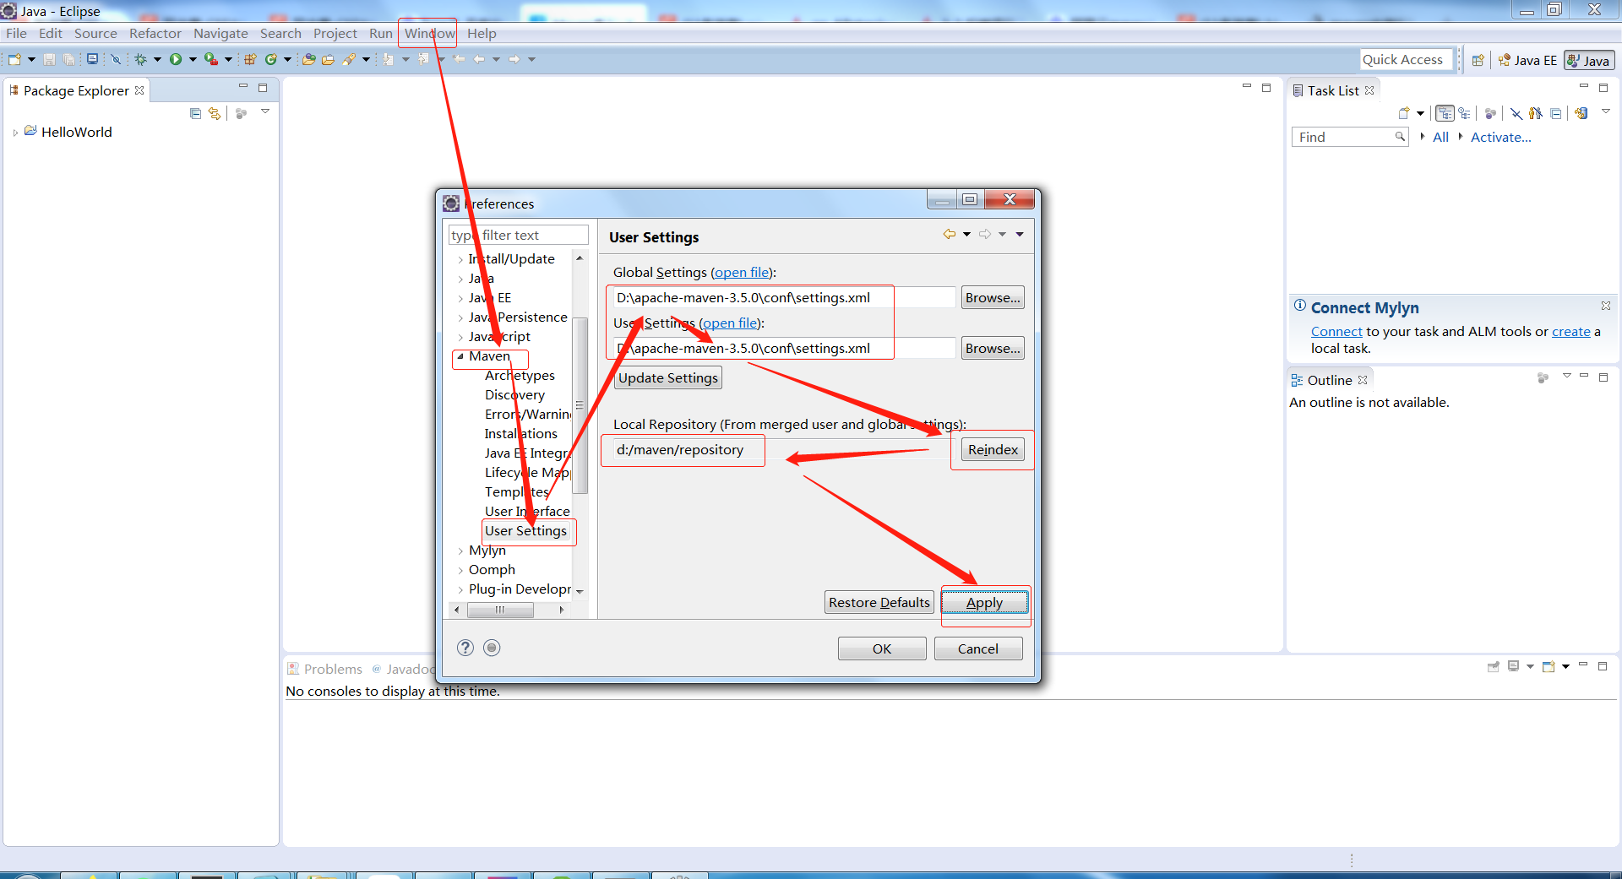Screen dimensions: 1622x879
Task: Expand the Install/Update preferences node
Action: tap(460, 259)
